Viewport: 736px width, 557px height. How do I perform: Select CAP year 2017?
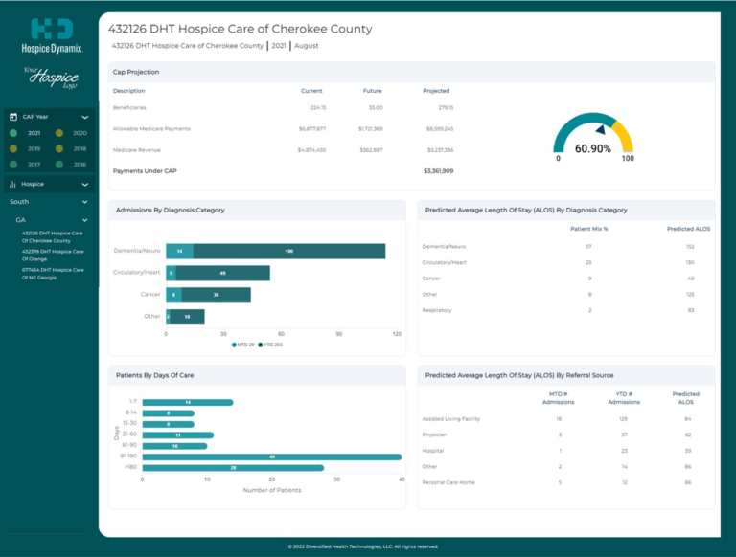[x=26, y=165]
